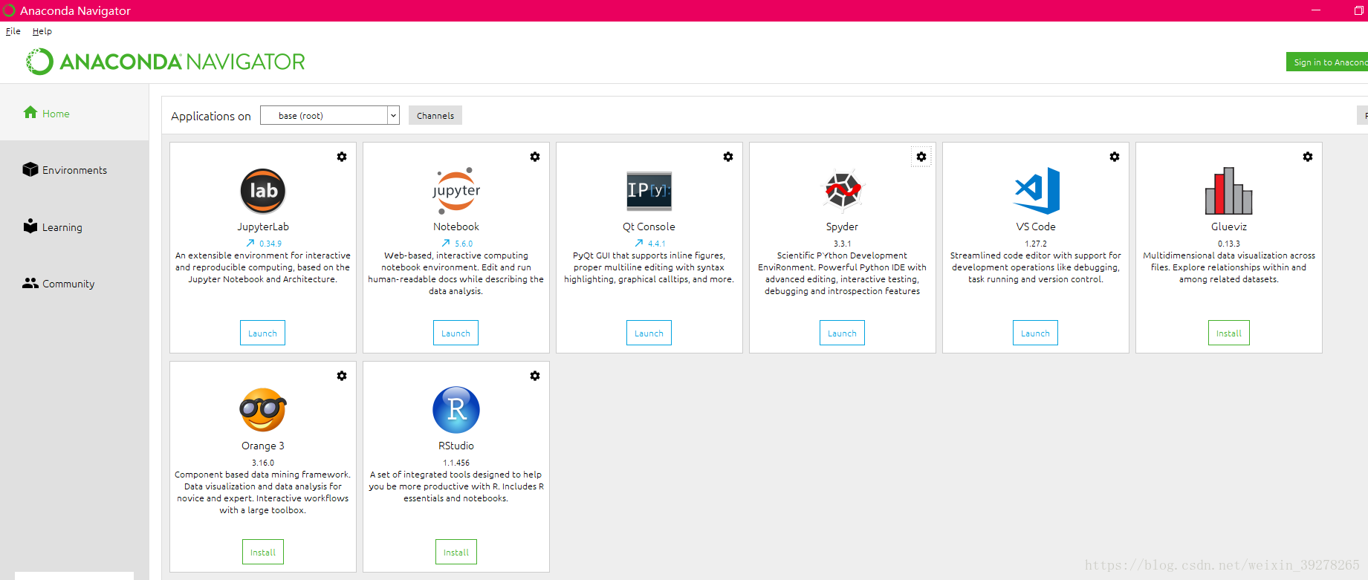Open the environment dropdown base (root)
This screenshot has width=1368, height=580.
330,115
